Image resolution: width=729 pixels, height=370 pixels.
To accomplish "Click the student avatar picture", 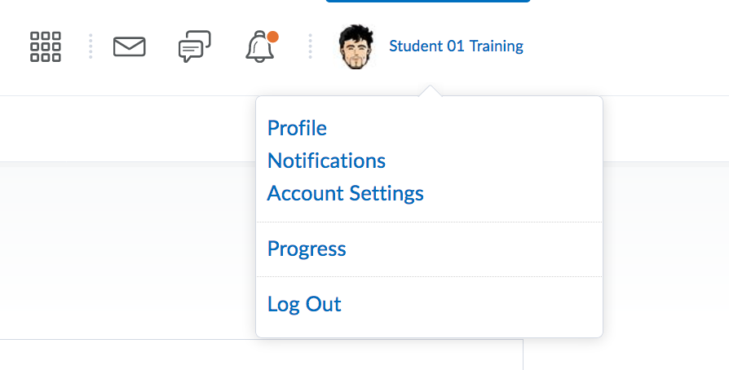I will coord(356,46).
